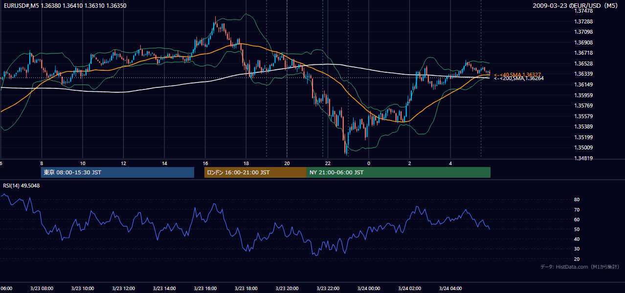Click price scale value 1.35199
The height and width of the screenshot is (293, 625).
coord(584,137)
